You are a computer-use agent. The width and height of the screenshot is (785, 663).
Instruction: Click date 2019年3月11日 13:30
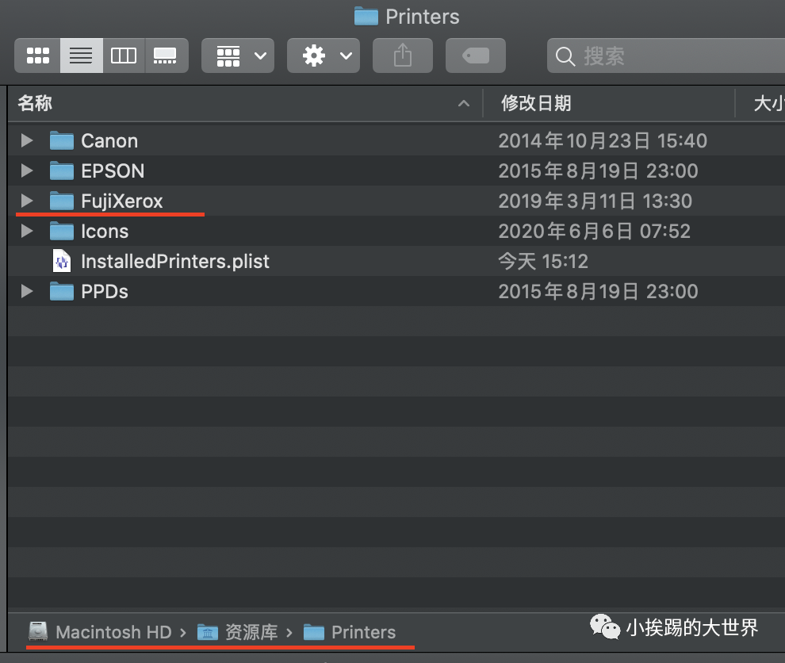[x=595, y=201]
